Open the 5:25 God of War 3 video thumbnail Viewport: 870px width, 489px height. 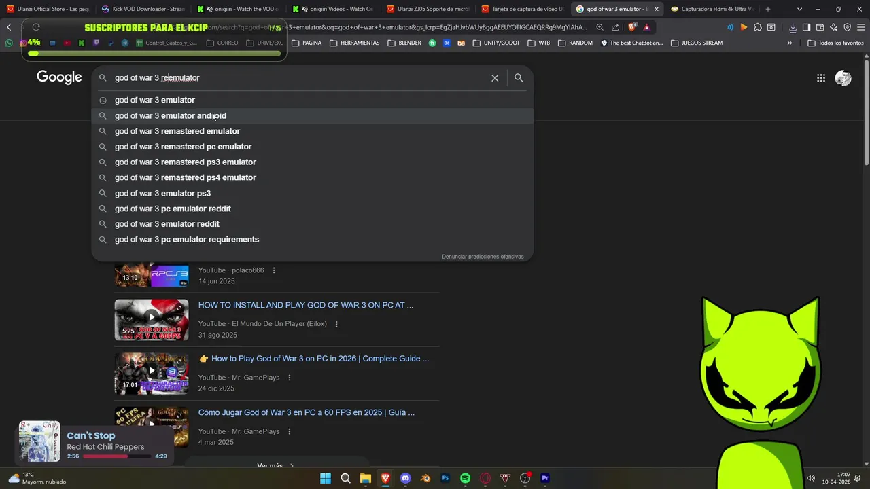click(x=152, y=320)
